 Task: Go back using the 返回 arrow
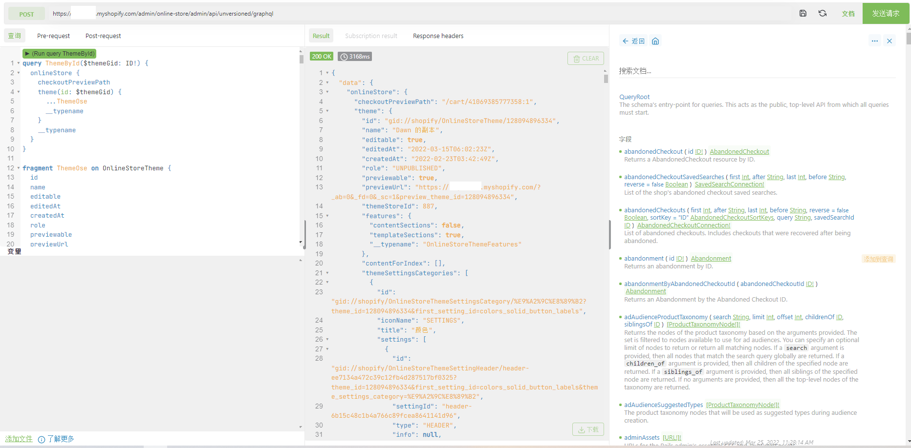[633, 41]
